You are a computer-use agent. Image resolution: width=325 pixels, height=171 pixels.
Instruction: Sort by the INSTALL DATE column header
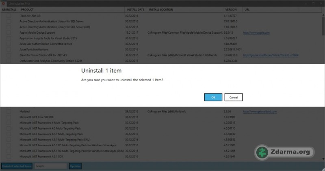click(x=135, y=9)
